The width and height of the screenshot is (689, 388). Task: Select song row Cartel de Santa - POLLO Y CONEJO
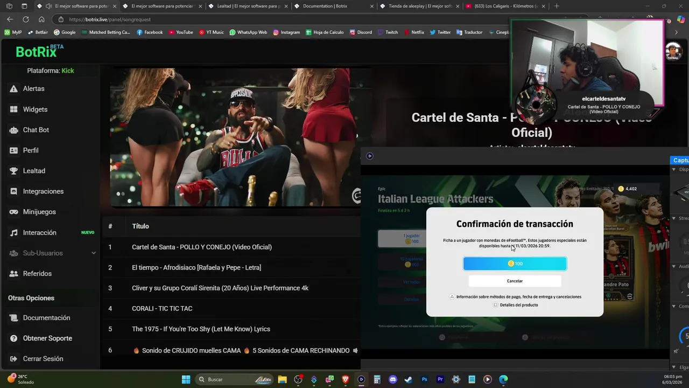tap(231, 247)
